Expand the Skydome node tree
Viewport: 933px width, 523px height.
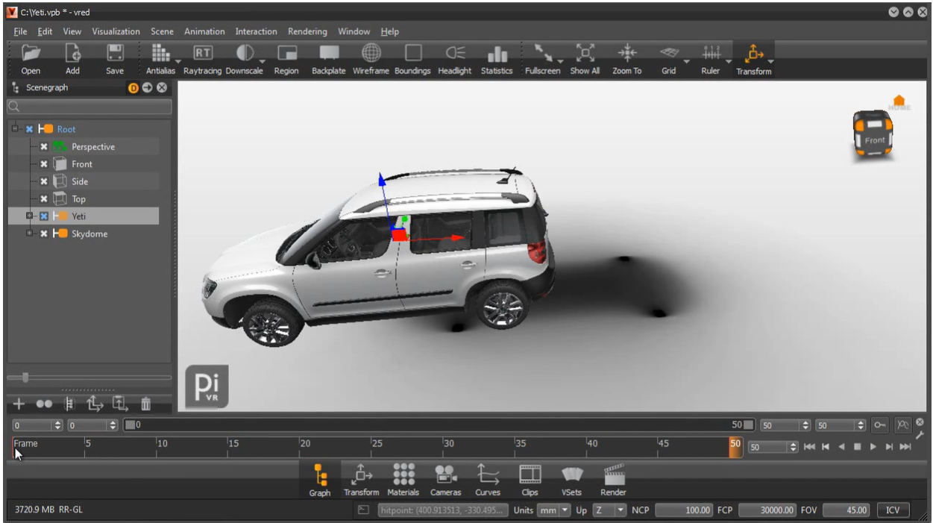pos(30,234)
